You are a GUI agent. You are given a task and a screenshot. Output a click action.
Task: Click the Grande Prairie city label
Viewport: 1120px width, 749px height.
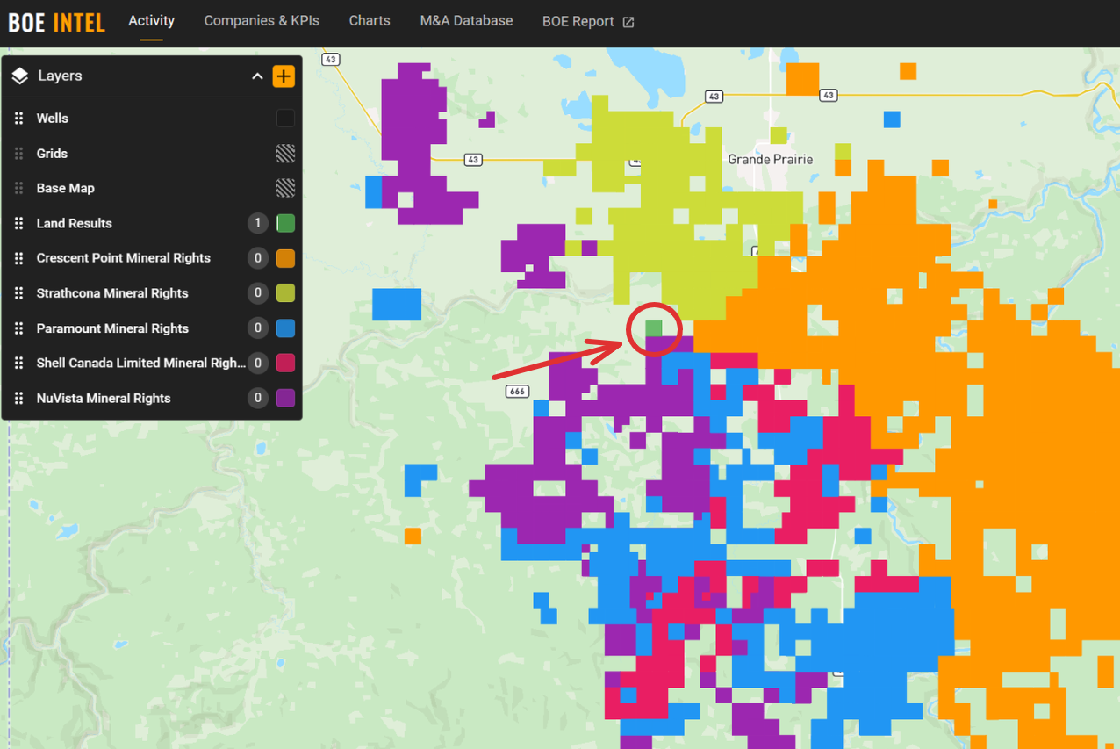pos(771,160)
